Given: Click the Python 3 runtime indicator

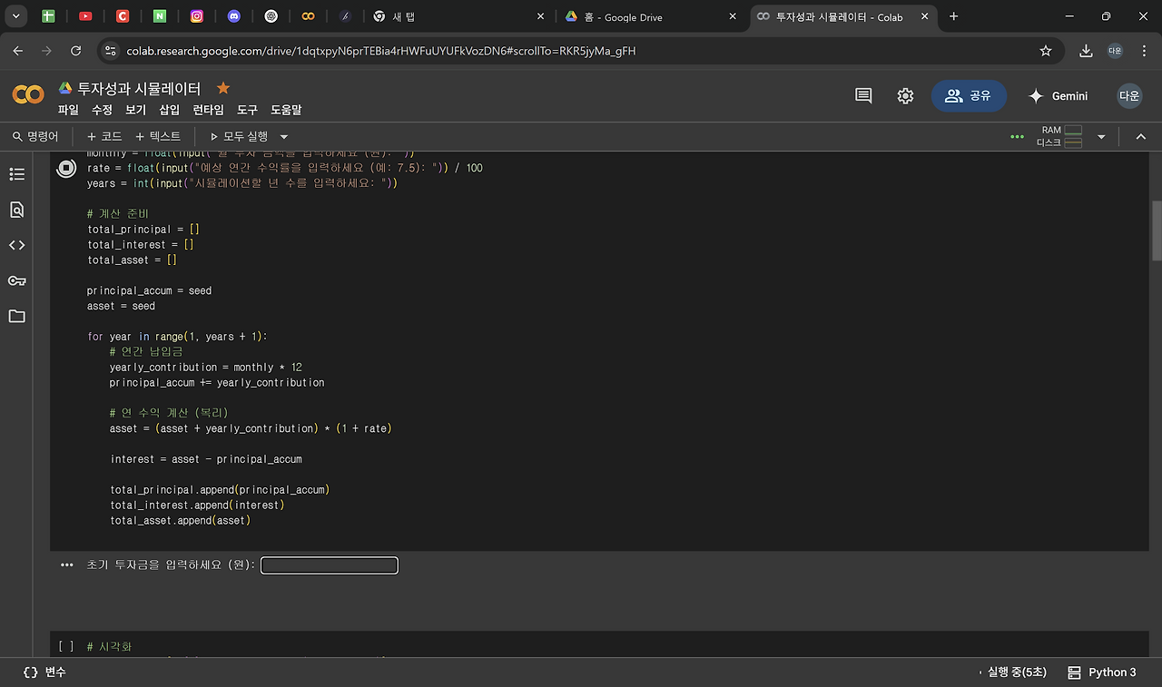Looking at the screenshot, I should 1101,672.
